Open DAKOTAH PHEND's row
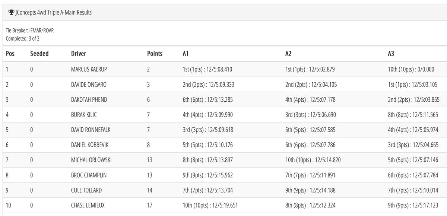The image size is (447, 216). 89,99
